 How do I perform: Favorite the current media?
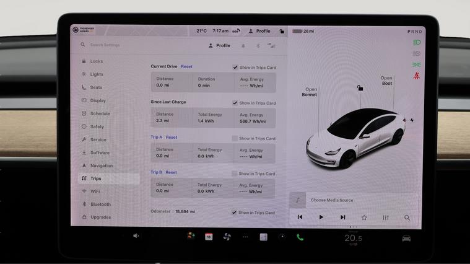[364, 218]
